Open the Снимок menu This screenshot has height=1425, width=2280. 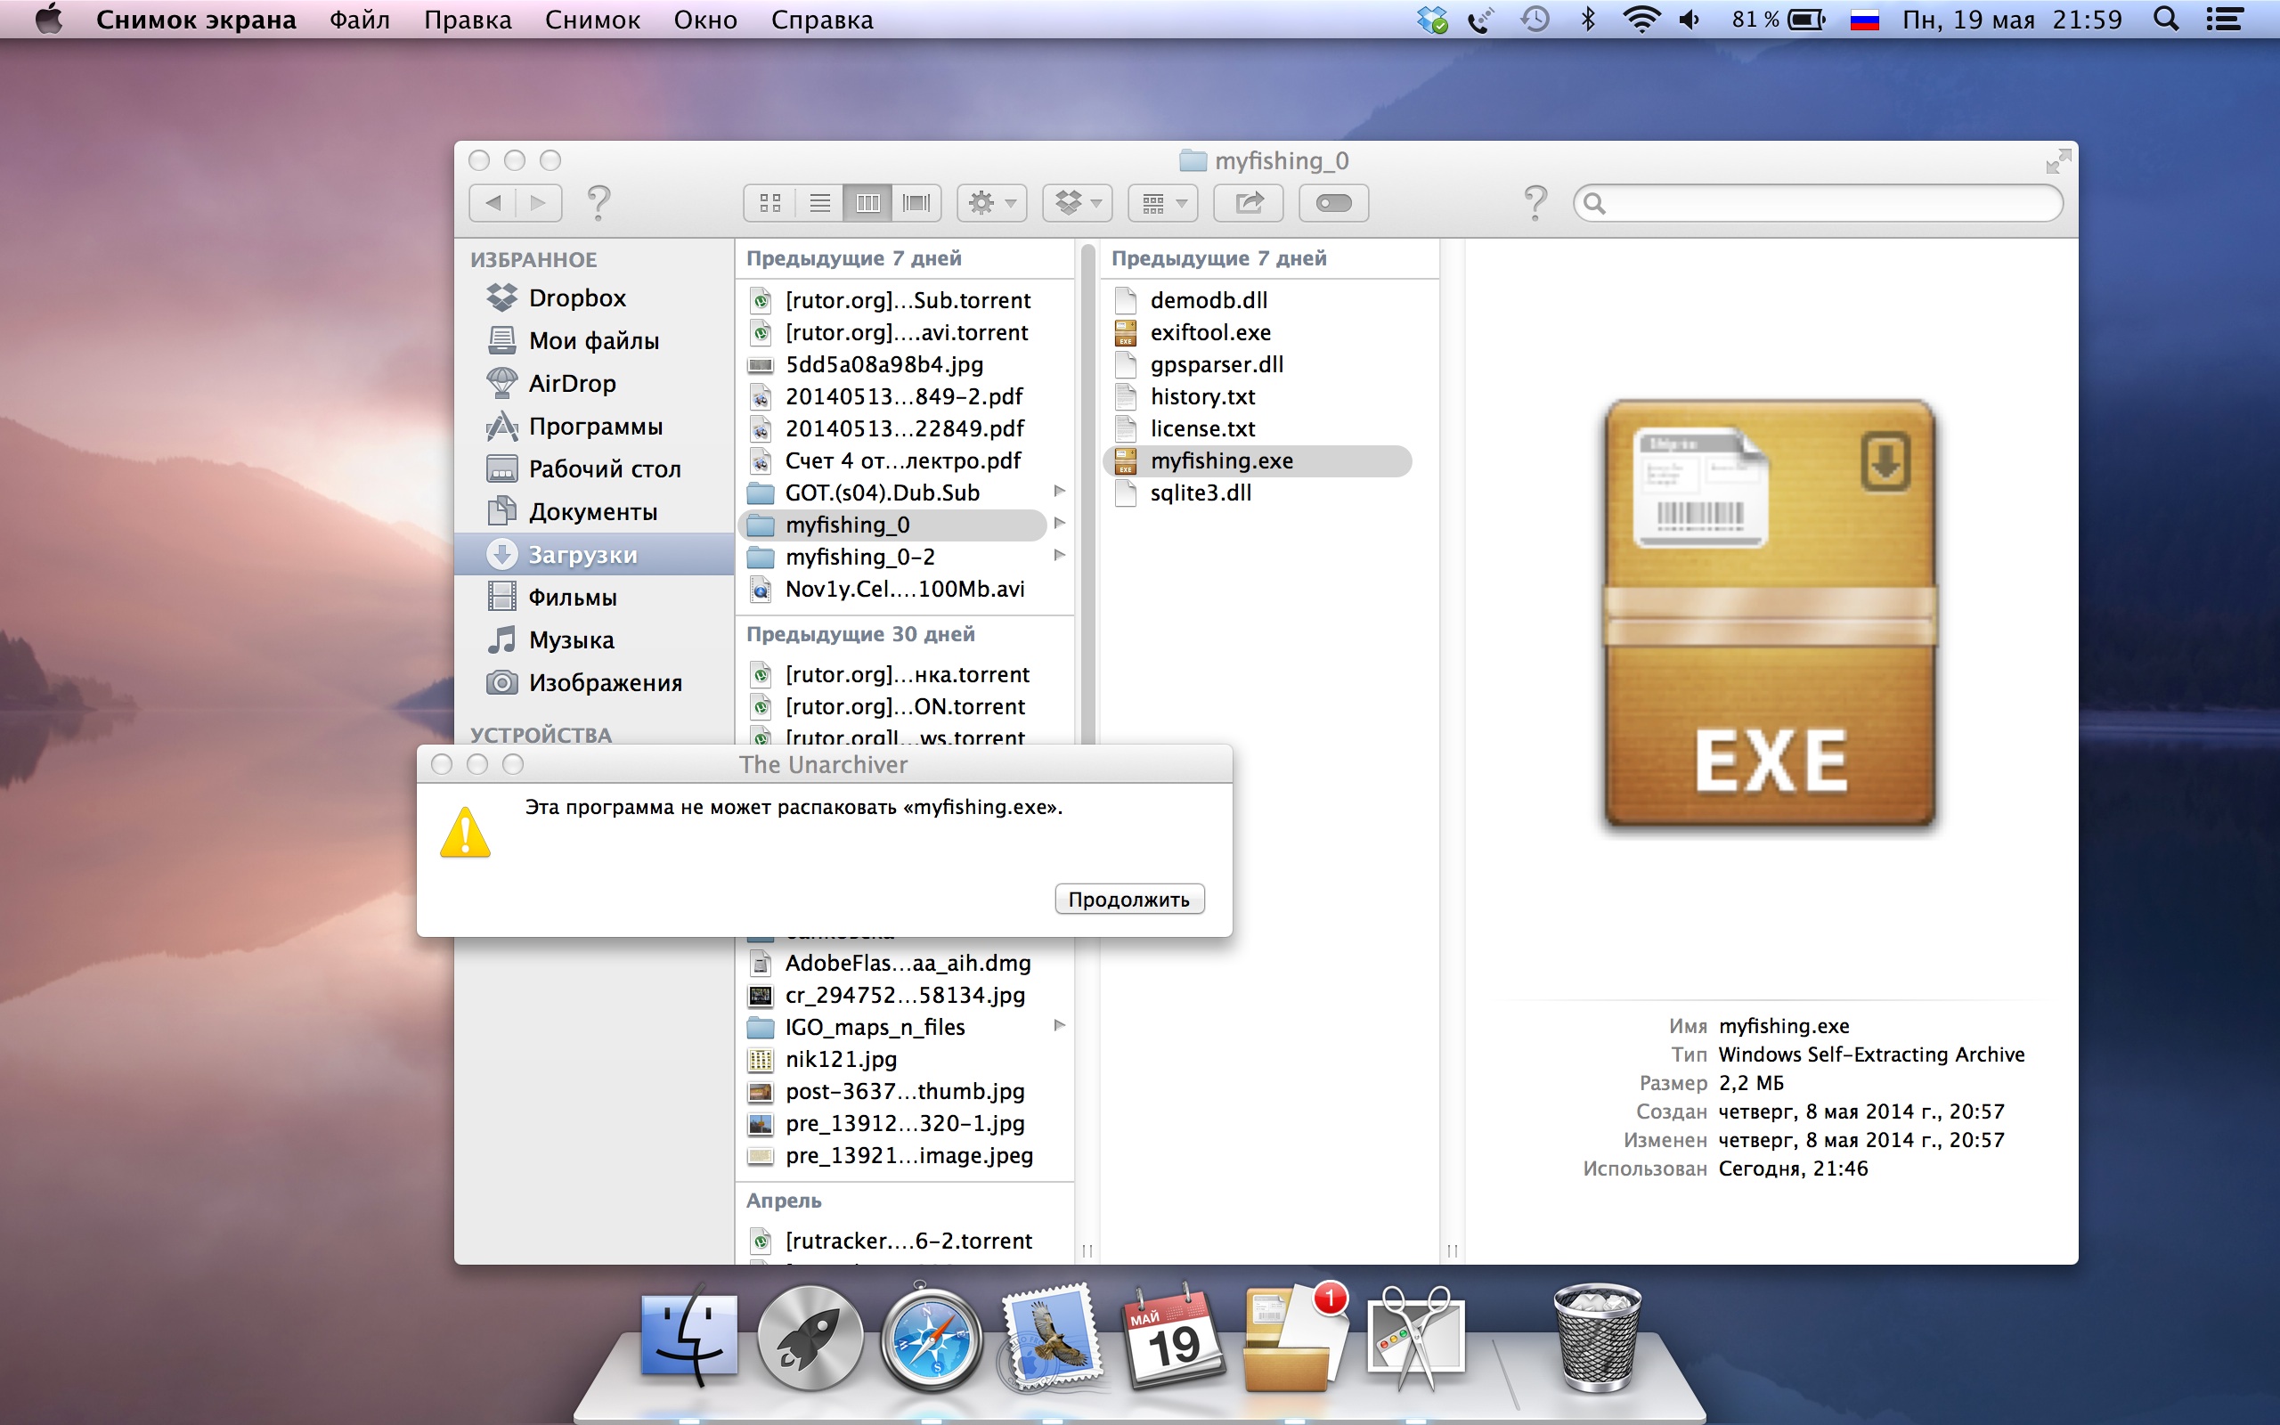[591, 20]
